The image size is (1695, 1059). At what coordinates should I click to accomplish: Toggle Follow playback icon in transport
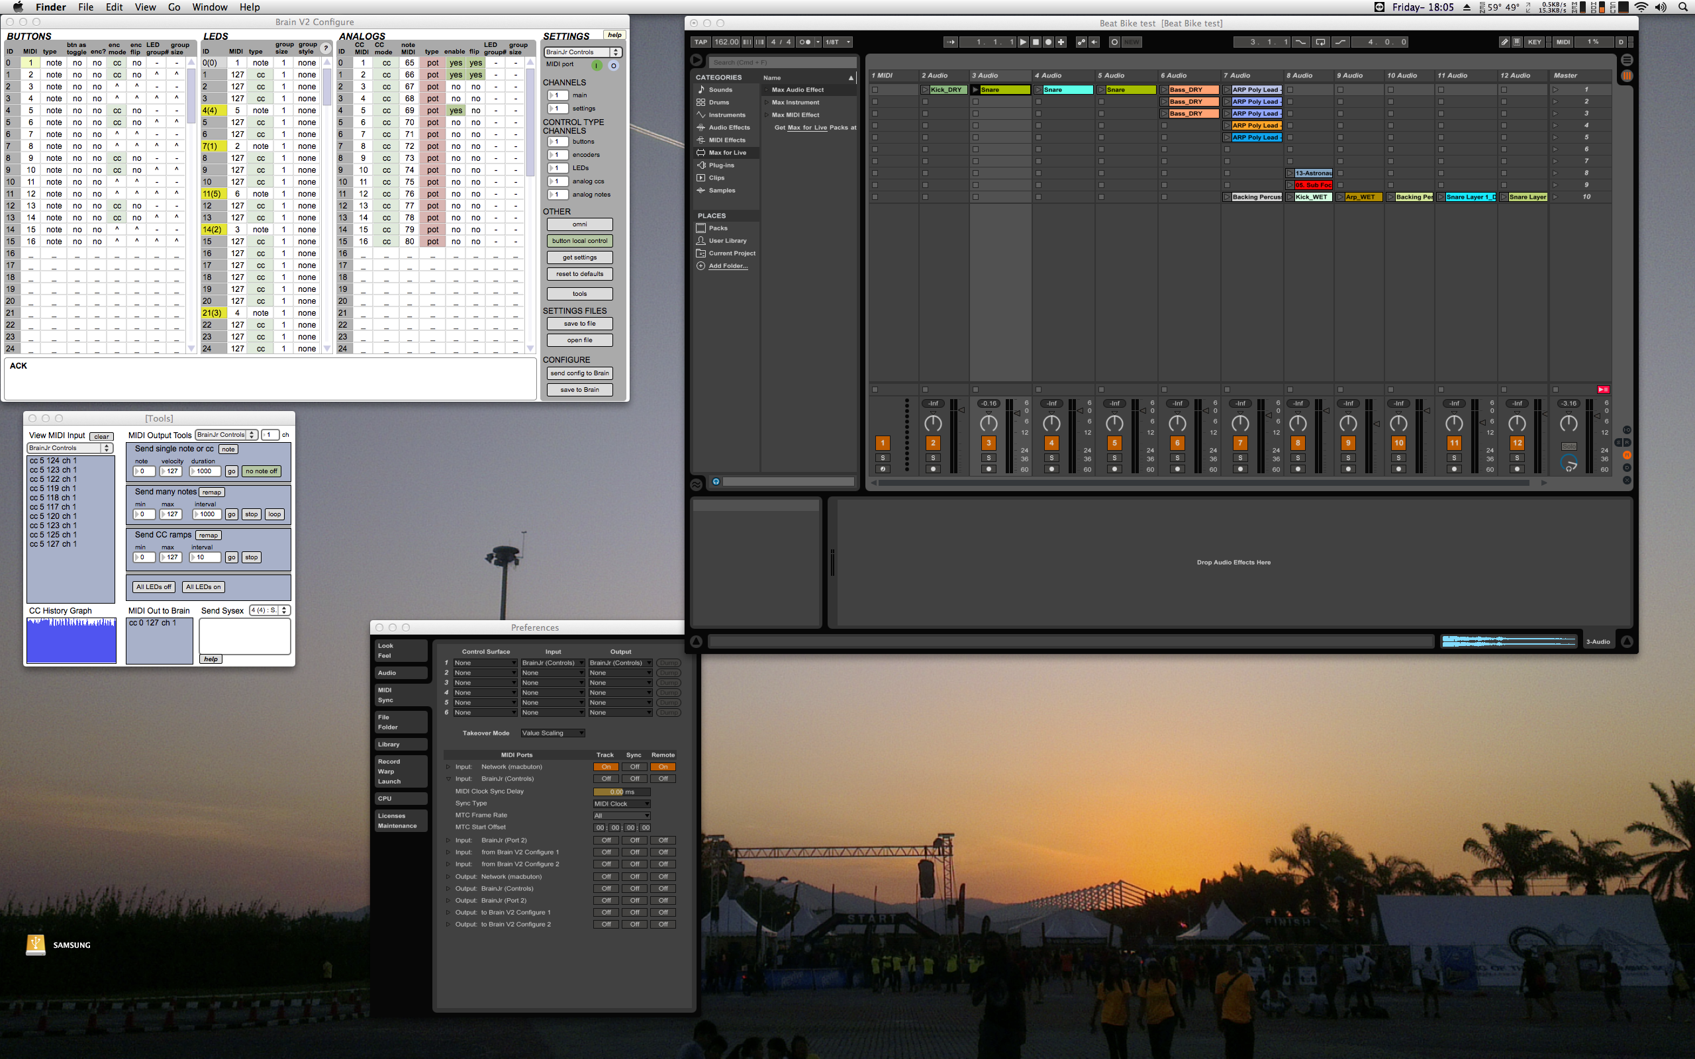point(951,42)
